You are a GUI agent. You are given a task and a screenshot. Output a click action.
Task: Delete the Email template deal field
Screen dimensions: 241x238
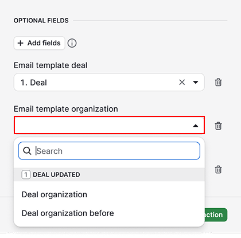pyautogui.click(x=218, y=83)
